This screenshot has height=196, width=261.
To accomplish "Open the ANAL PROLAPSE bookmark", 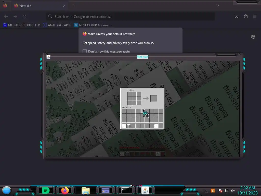I will (x=57, y=25).
